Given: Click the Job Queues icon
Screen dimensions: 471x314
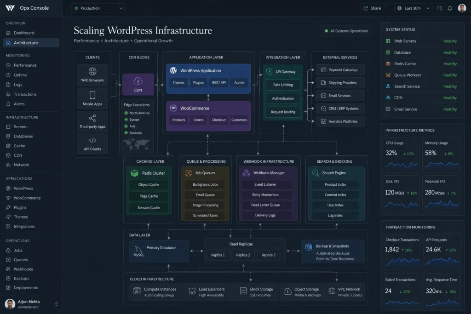Looking at the screenshot, I should tap(188, 173).
